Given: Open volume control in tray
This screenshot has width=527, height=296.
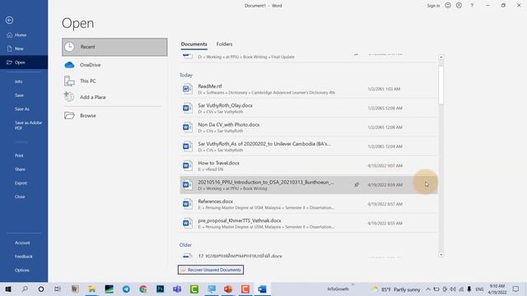Looking at the screenshot, I should [x=453, y=289].
